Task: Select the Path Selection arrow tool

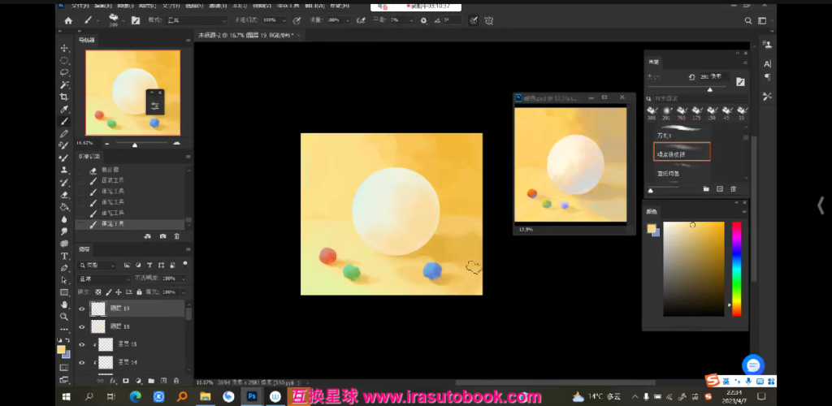Action: click(x=64, y=280)
